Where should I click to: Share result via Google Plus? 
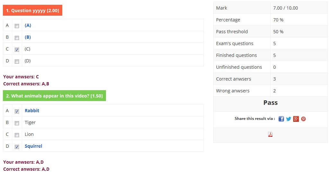(296, 119)
